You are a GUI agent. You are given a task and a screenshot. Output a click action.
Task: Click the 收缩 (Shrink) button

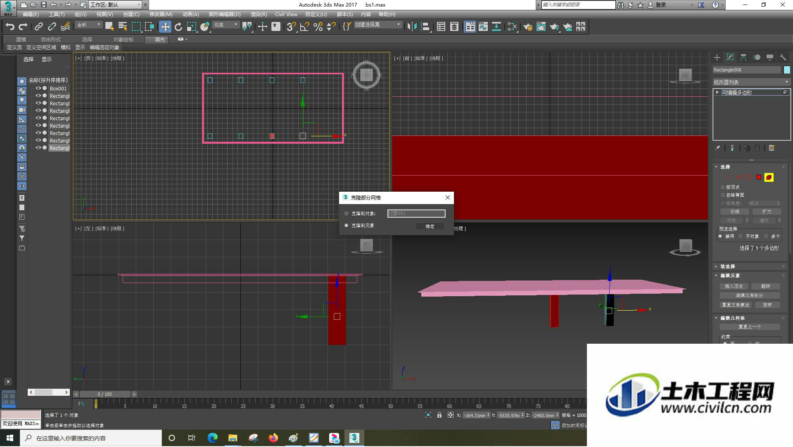(734, 212)
